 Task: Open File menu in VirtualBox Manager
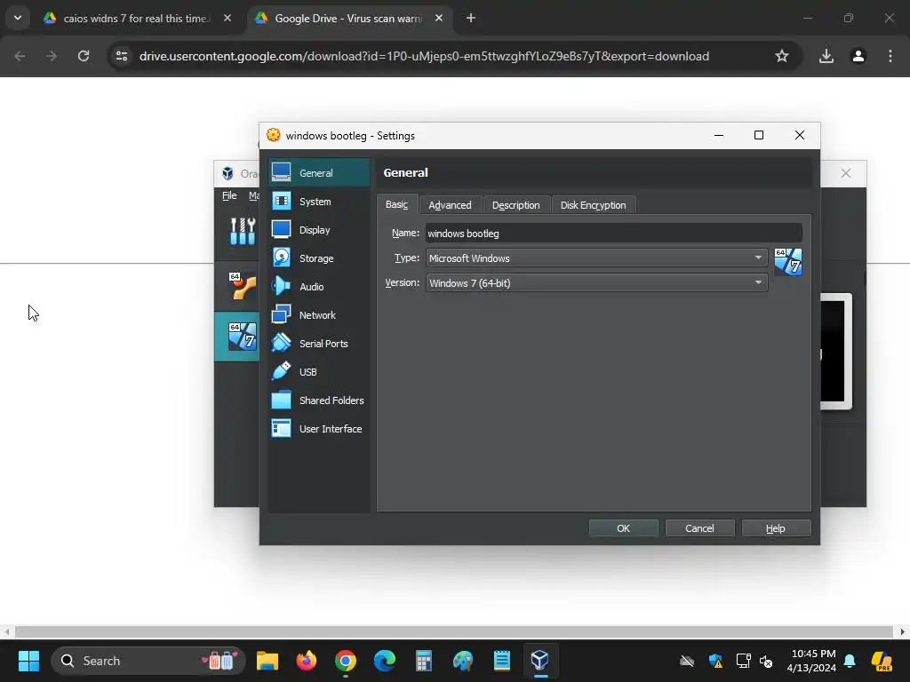click(x=229, y=196)
